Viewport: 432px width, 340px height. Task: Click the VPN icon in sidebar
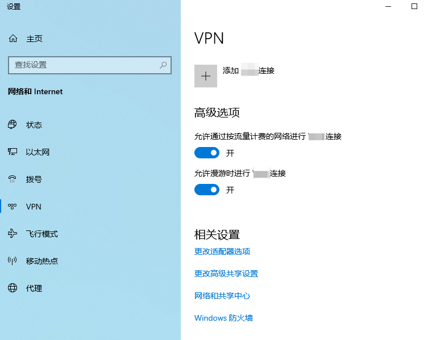[x=13, y=207]
